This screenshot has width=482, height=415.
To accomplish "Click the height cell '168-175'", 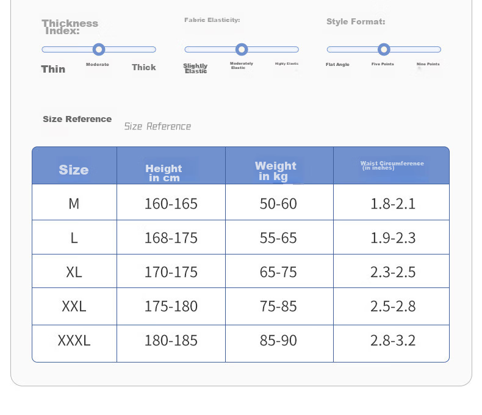I will coord(171,237).
